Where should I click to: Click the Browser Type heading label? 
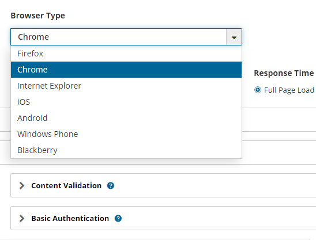38,16
